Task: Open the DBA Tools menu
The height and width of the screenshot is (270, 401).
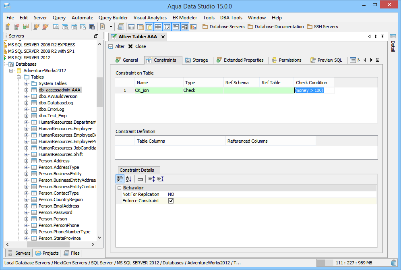Action: click(x=231, y=18)
